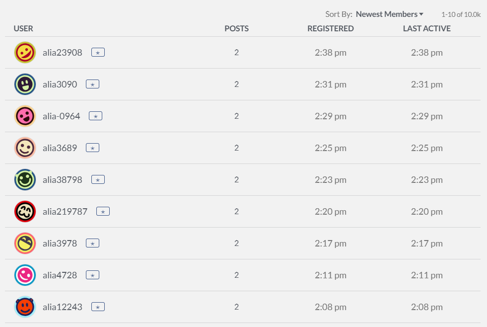Click alia12243's red bear avatar

(25, 307)
